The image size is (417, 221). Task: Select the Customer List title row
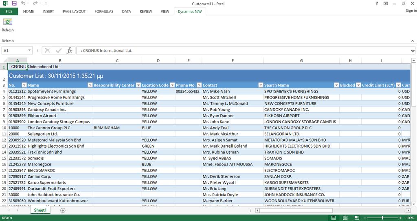tap(209, 76)
